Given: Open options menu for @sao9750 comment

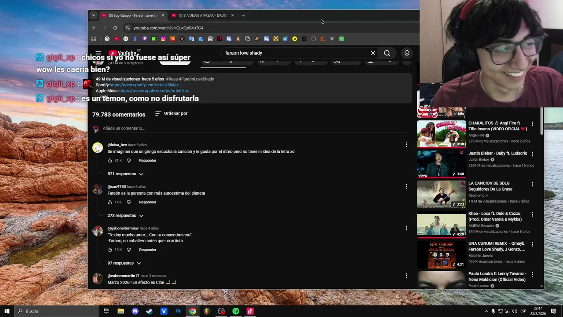Looking at the screenshot, I should click(x=406, y=187).
